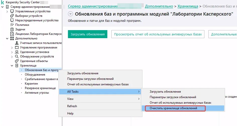Click the Управляемые устройства monitor icon
Screen dimensions: 237x126
coord(12,11)
